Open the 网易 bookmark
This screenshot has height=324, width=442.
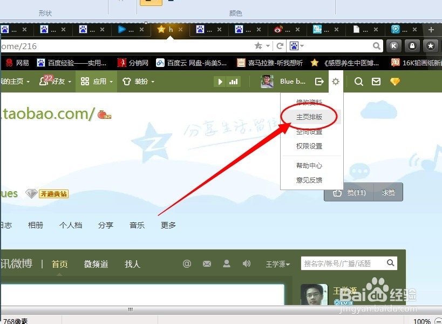click(17, 63)
